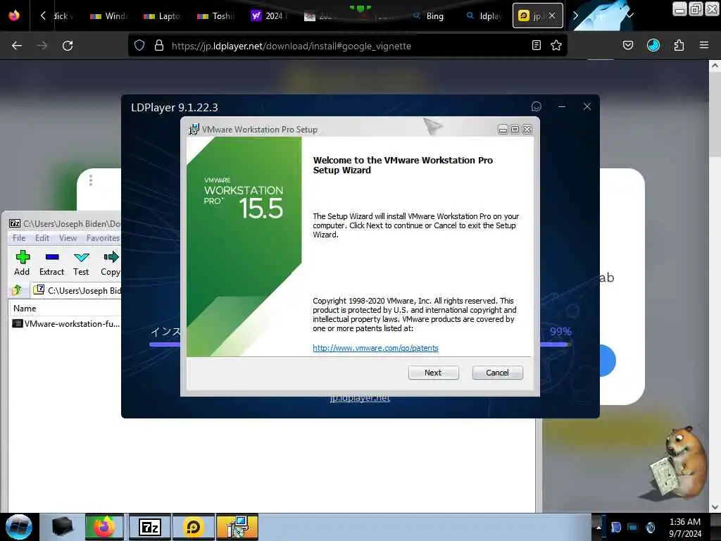Open the vmware.com/go/patents link

[375, 348]
